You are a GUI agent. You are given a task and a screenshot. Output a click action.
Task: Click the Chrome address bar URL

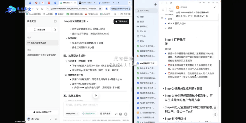click(74, 9)
